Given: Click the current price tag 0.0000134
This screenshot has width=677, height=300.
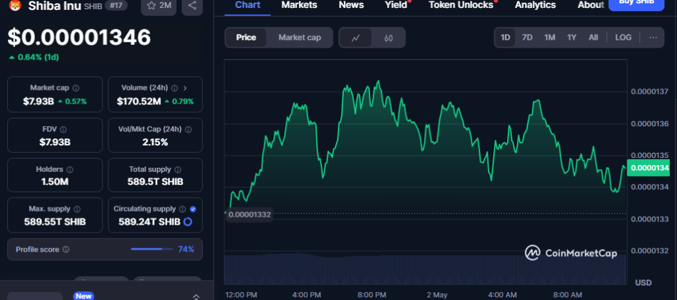Looking at the screenshot, I should (648, 168).
